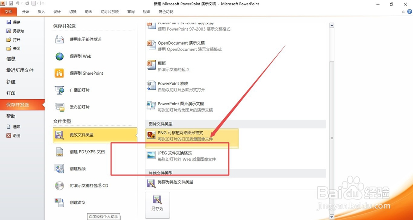Switch to the 设计 ribbon tab

(57, 12)
